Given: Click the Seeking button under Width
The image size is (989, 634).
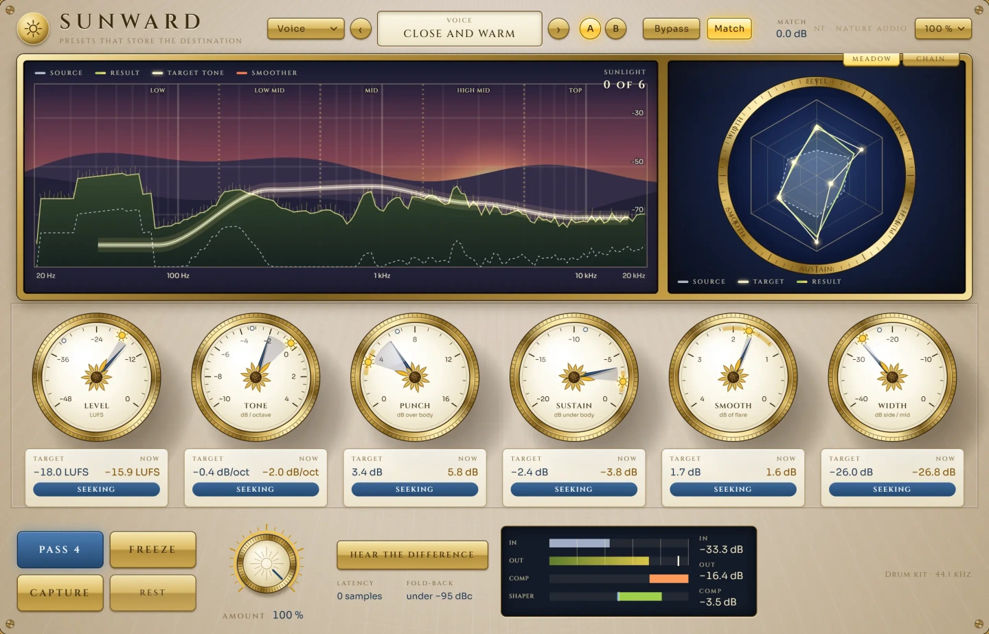Looking at the screenshot, I should (892, 489).
